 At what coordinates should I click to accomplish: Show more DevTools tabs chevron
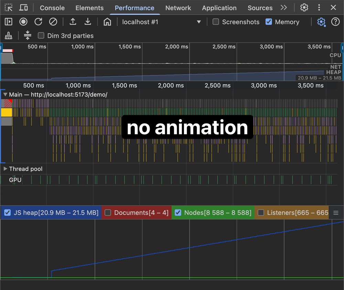click(284, 8)
